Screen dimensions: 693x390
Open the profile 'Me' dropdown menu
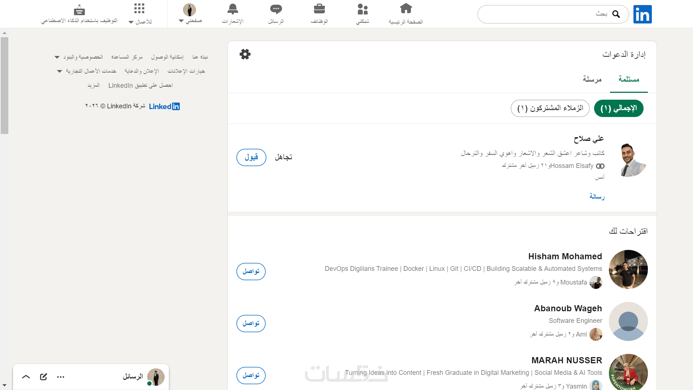190,13
